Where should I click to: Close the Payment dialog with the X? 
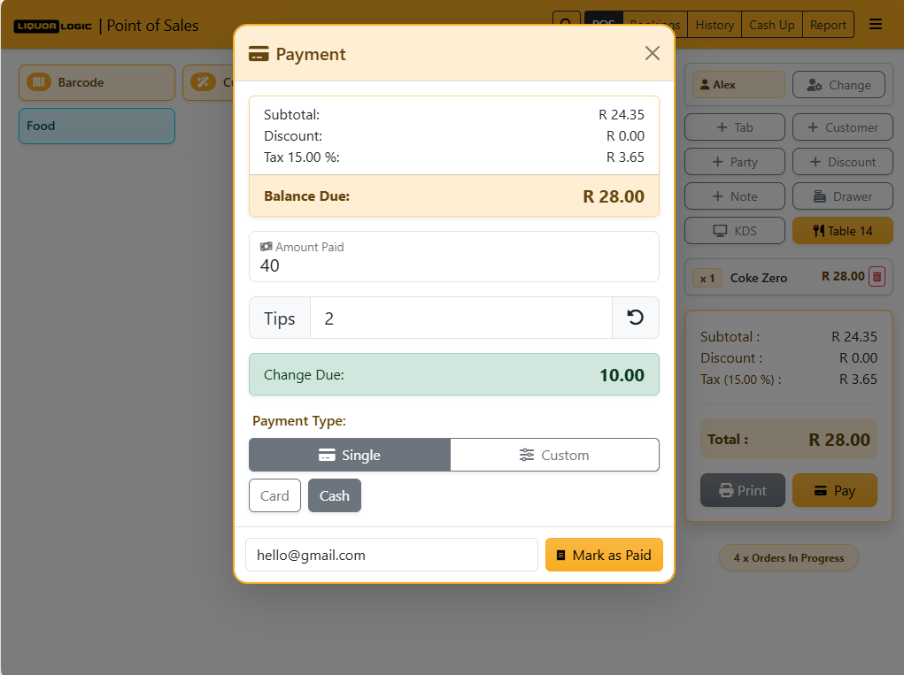click(652, 54)
